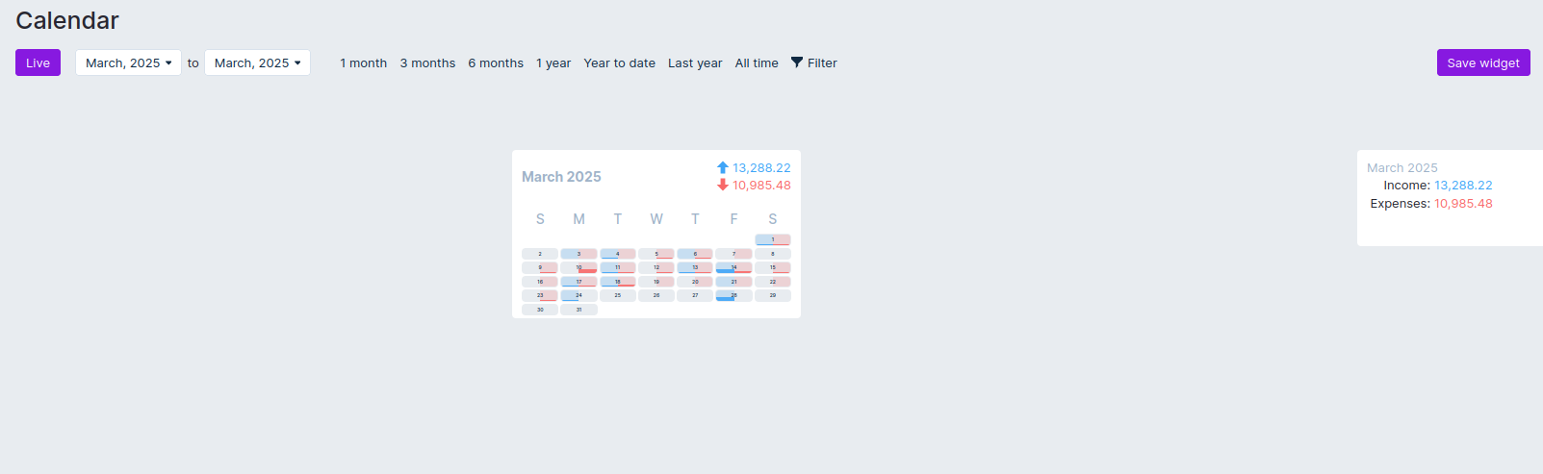Select the All time range
The height and width of the screenshot is (474, 1543).
[757, 62]
